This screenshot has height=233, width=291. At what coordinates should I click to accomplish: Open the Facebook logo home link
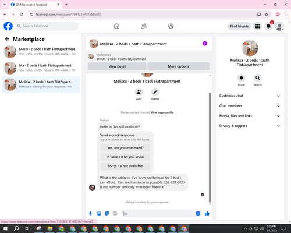coord(8,26)
